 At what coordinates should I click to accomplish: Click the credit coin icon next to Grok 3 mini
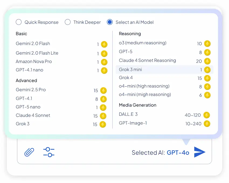(207, 70)
